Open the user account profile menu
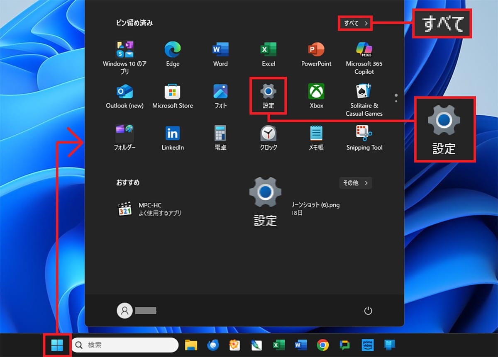The image size is (498, 357). (137, 311)
